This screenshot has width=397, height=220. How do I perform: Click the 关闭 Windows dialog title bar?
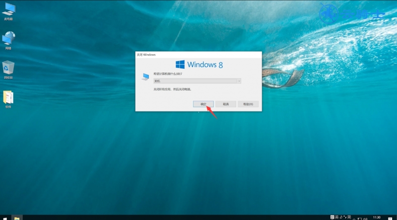coord(198,55)
